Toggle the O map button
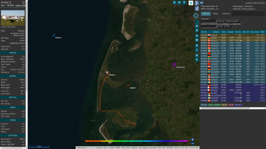Screen dimensions: 266x149 197,26
